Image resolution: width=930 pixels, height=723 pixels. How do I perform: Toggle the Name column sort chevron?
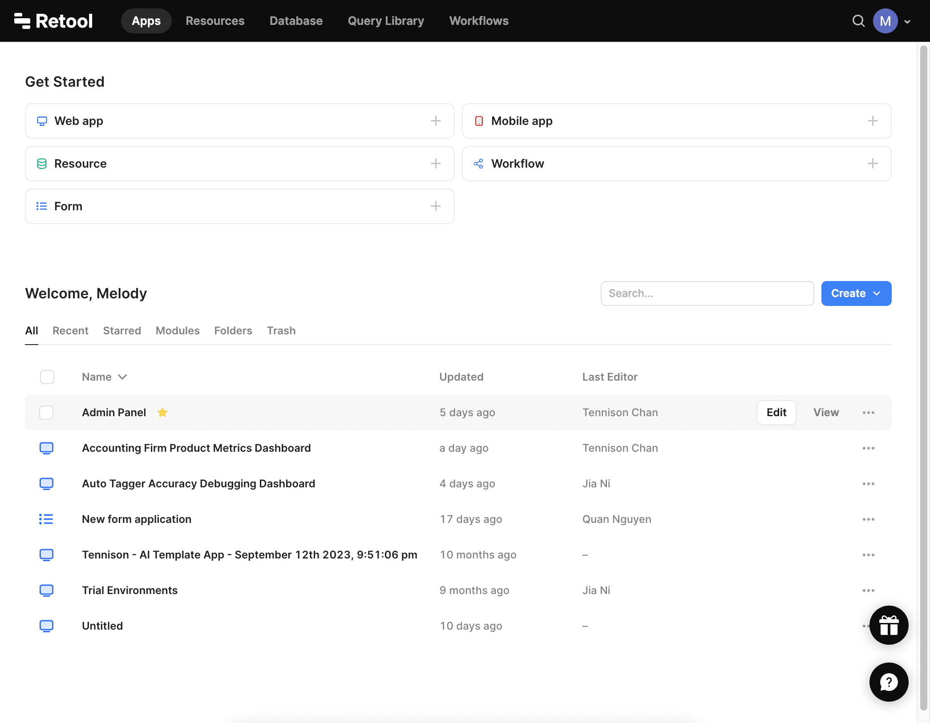click(122, 377)
